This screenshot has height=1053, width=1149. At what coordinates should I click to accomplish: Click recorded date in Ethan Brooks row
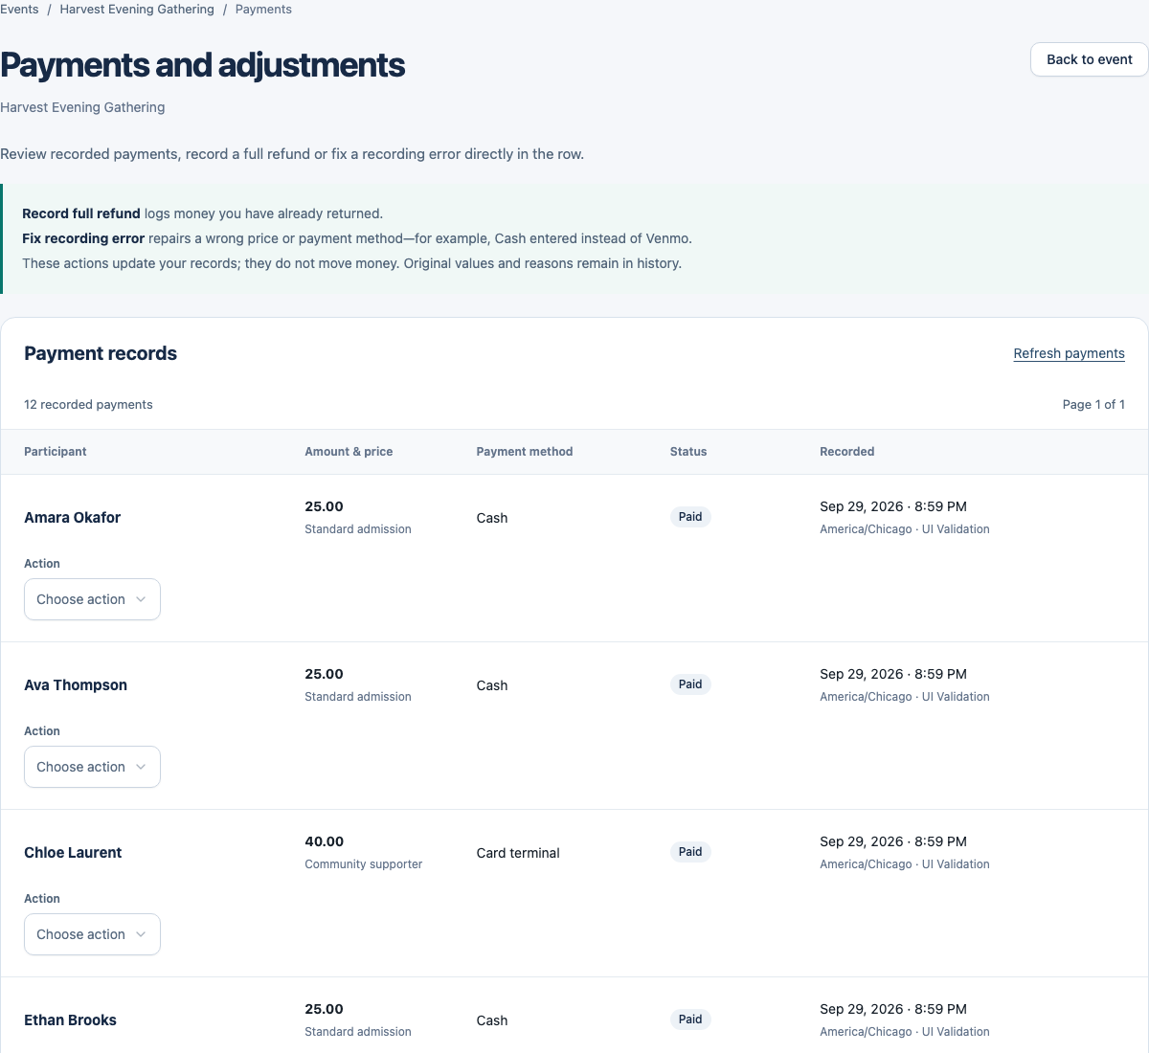click(893, 1010)
